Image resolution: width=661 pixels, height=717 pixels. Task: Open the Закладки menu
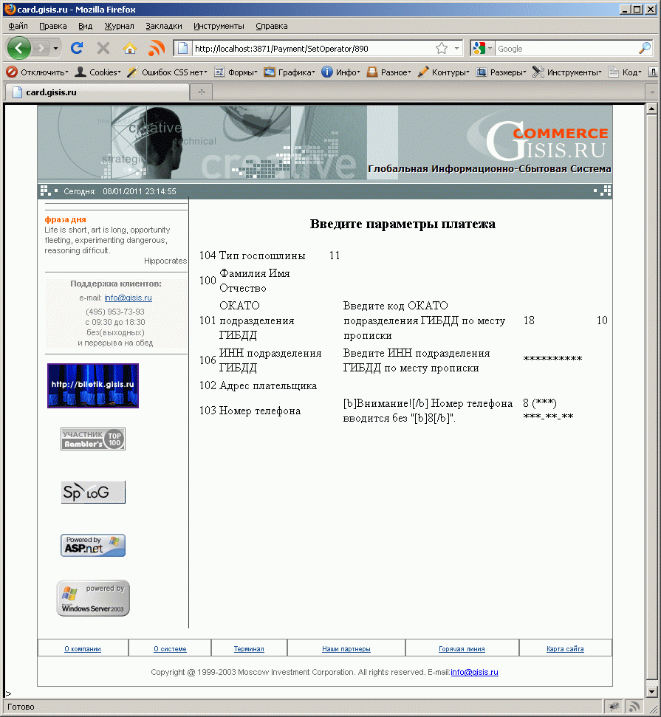(164, 26)
